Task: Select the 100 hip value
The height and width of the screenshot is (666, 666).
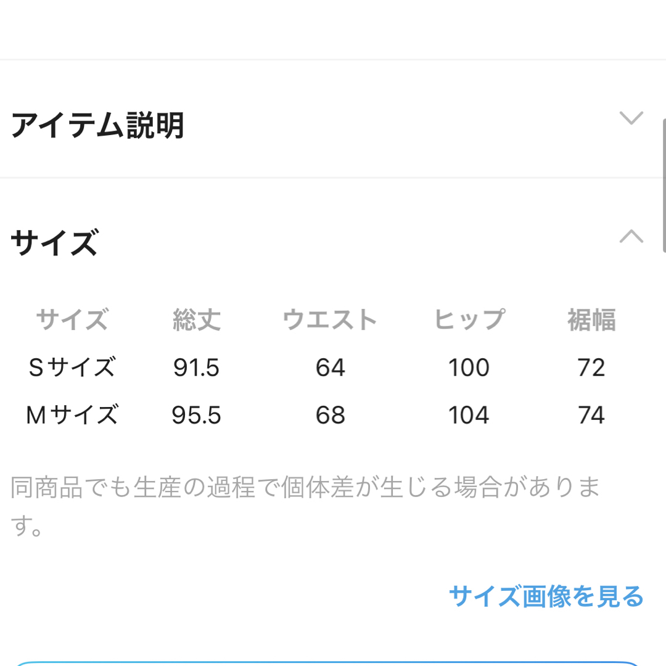Action: (x=469, y=368)
